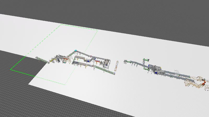Click the grey inclined conveyor right of cyan object

[x=84, y=53]
